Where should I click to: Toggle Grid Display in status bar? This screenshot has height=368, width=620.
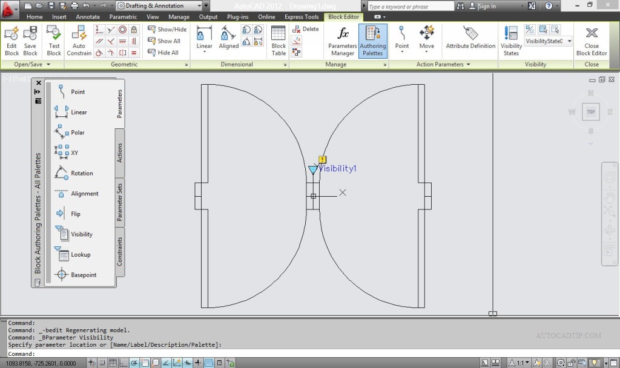(x=113, y=363)
